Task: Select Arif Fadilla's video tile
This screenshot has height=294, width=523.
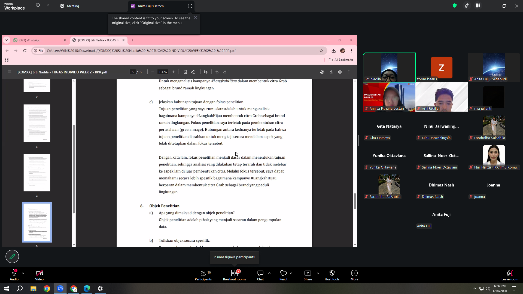Action: (442, 97)
